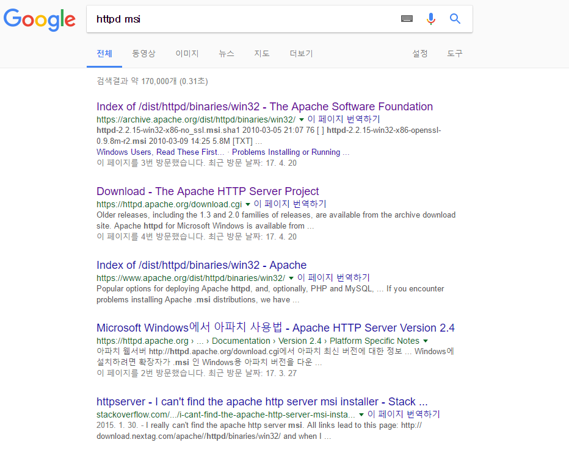This screenshot has height=459, width=569.
Task: Open Microsoft Windows에서 아파치 사용법 result
Action: point(275,327)
